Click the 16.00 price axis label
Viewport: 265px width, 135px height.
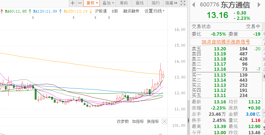coord(180,30)
